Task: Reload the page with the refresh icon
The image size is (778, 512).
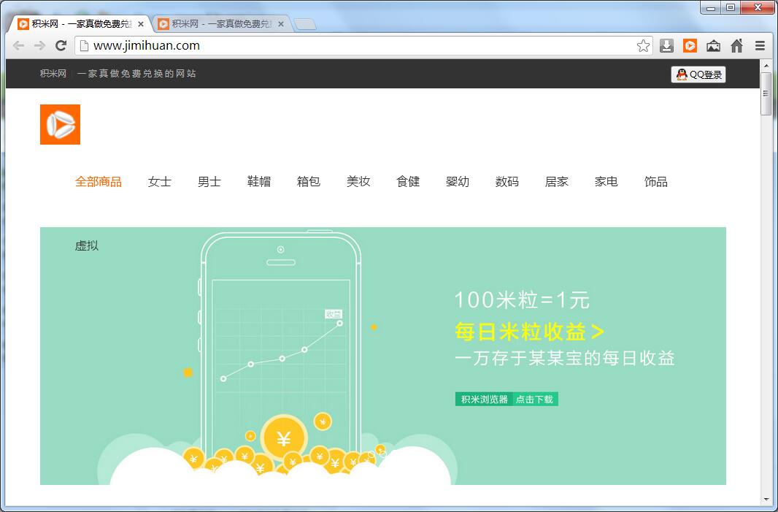Action: pos(61,46)
